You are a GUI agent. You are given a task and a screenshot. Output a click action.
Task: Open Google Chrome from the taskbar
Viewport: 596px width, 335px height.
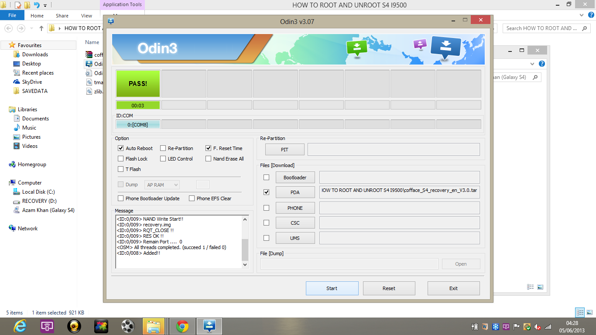(182, 326)
